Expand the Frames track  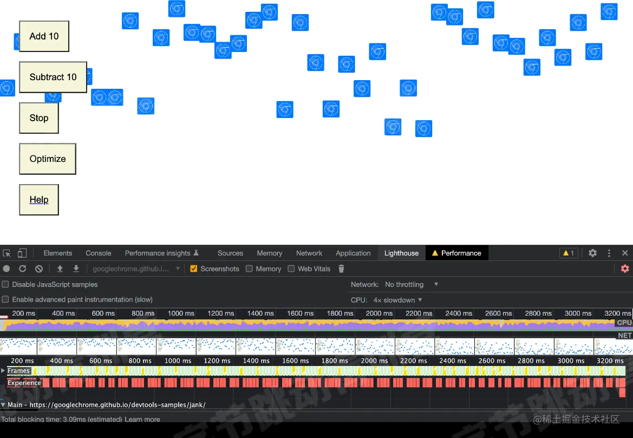pos(3,370)
